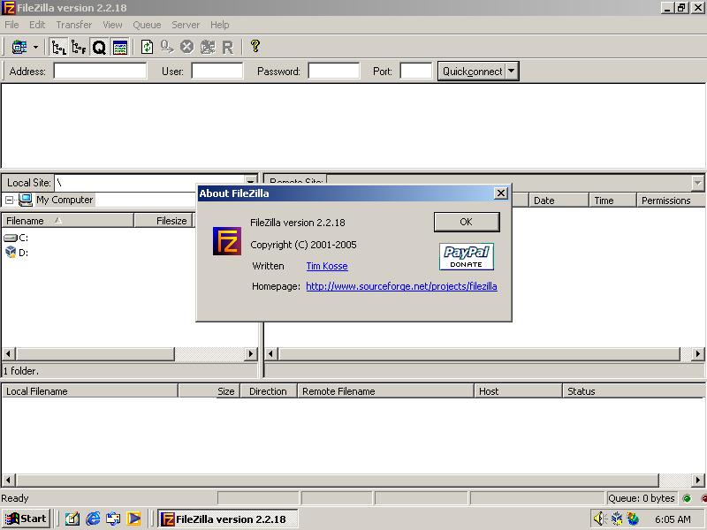Image resolution: width=707 pixels, height=530 pixels.
Task: Sort remote files by Permissions column
Action: coord(671,201)
